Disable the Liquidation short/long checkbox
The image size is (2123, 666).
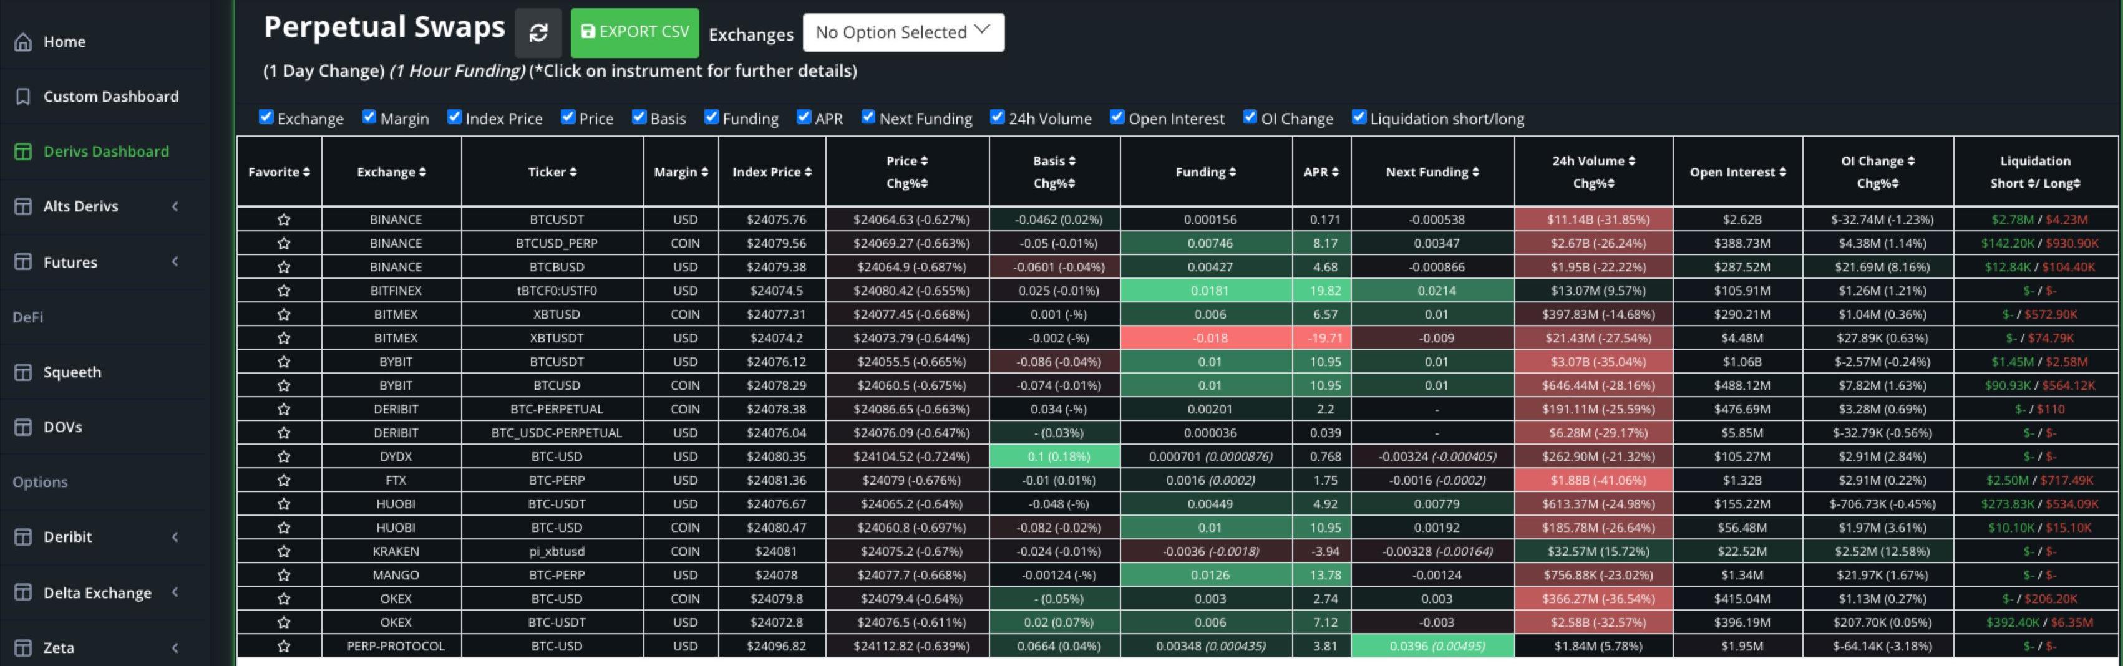(1359, 117)
